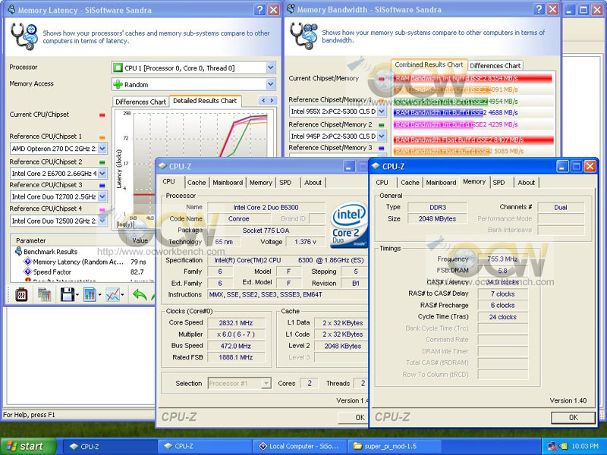Click the chart tab scroll-right arrow
Screen dimensions: 607x455
click(272, 101)
